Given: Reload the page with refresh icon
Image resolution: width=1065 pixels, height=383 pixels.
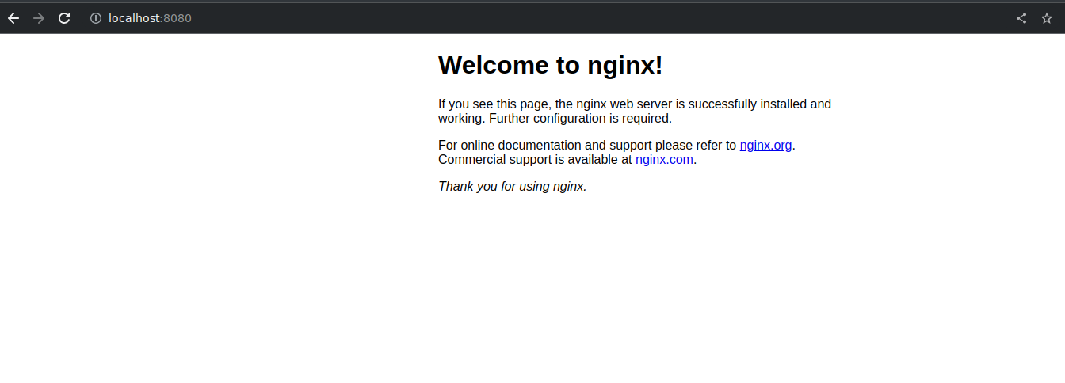Looking at the screenshot, I should (x=64, y=18).
